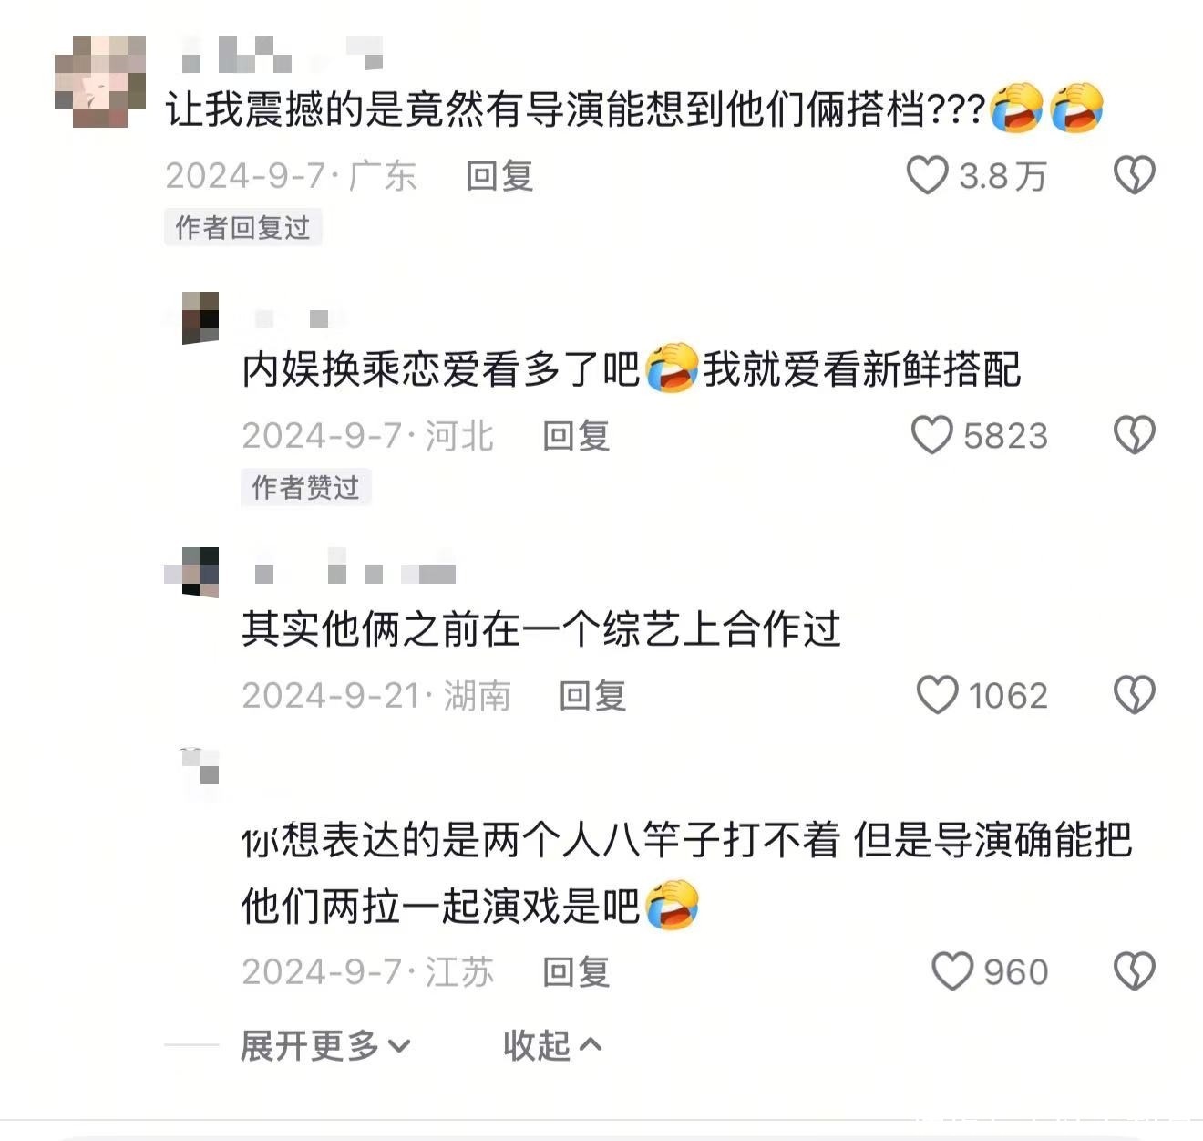Viewport: 1203px width, 1141px height.
Task: Expand more replies with 展开更多
Action: pyautogui.click(x=325, y=1045)
